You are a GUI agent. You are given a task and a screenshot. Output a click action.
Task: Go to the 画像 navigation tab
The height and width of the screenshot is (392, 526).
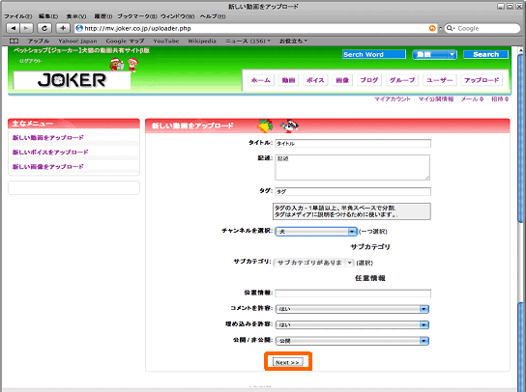pyautogui.click(x=342, y=80)
